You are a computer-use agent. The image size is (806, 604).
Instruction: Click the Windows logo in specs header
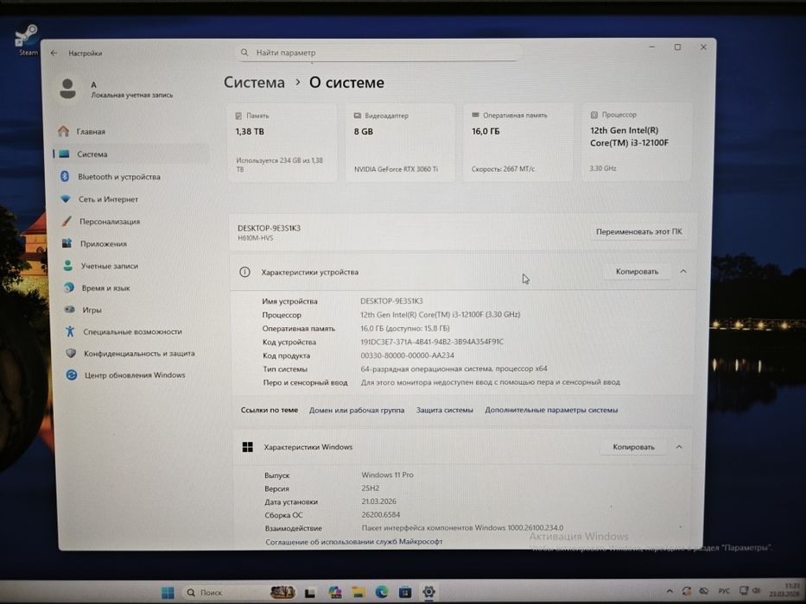coord(247,447)
